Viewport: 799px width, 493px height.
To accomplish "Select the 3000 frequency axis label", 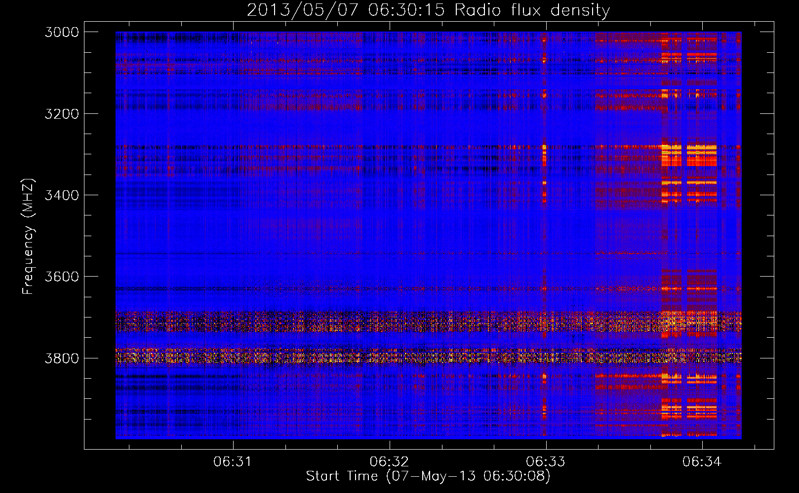I will click(x=62, y=32).
